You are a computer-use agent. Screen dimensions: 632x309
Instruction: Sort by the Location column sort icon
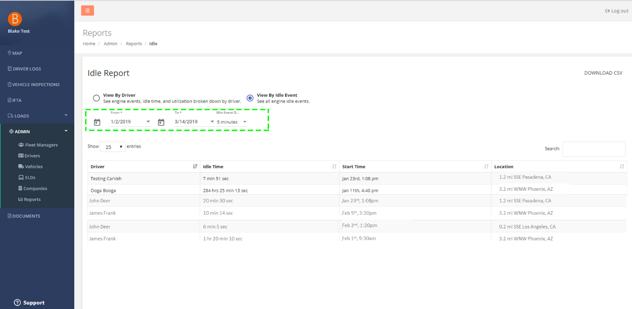click(622, 166)
